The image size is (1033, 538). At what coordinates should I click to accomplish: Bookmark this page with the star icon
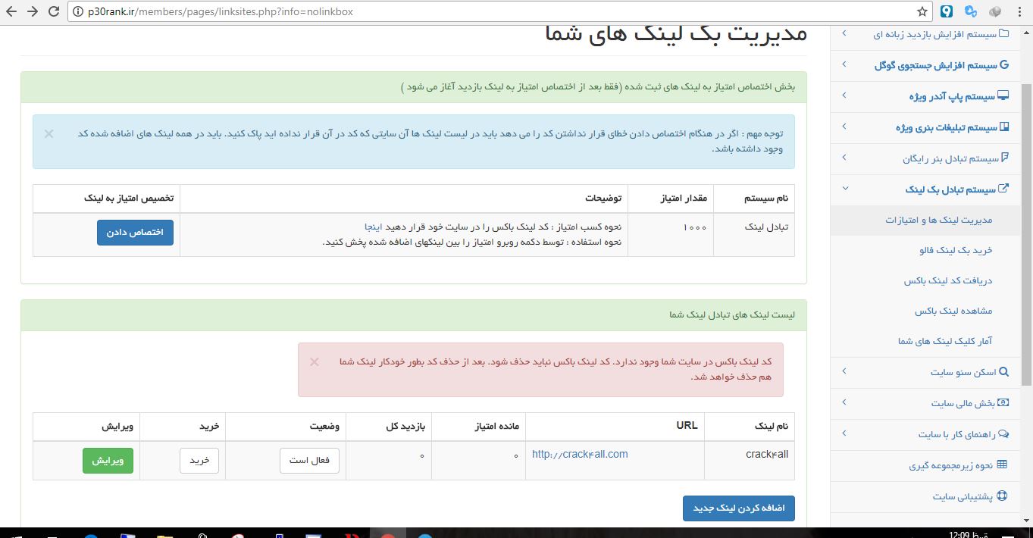click(x=922, y=11)
